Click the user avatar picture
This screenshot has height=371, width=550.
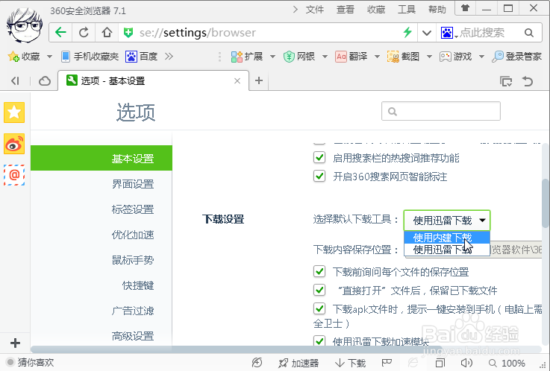pos(25,25)
